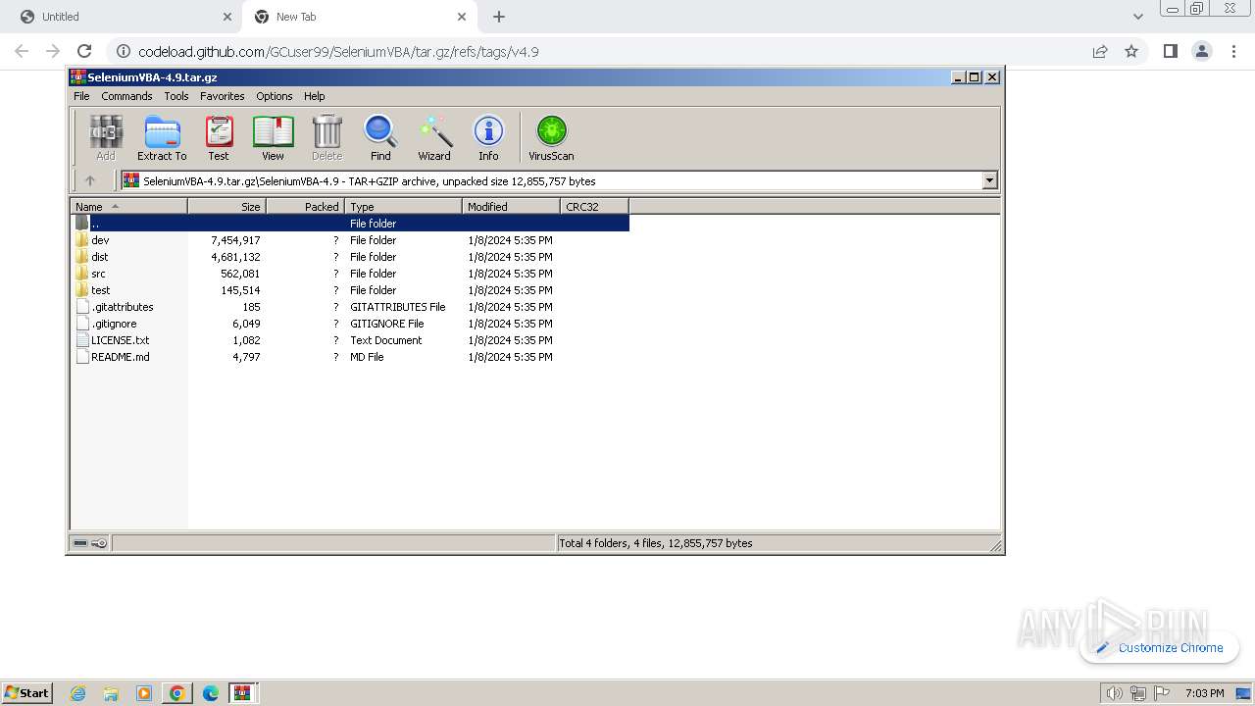Sort by CRC32 column header
1255x706 pixels.
click(594, 206)
